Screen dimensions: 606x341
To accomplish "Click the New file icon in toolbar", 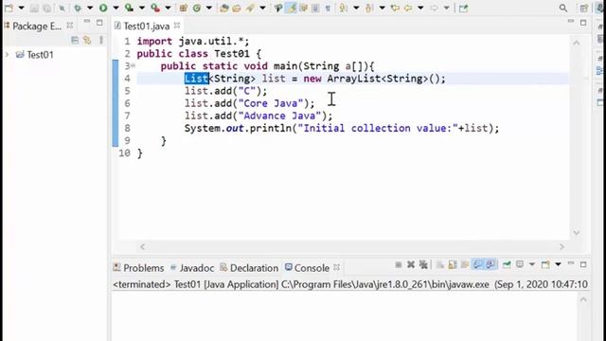I will click(x=9, y=8).
